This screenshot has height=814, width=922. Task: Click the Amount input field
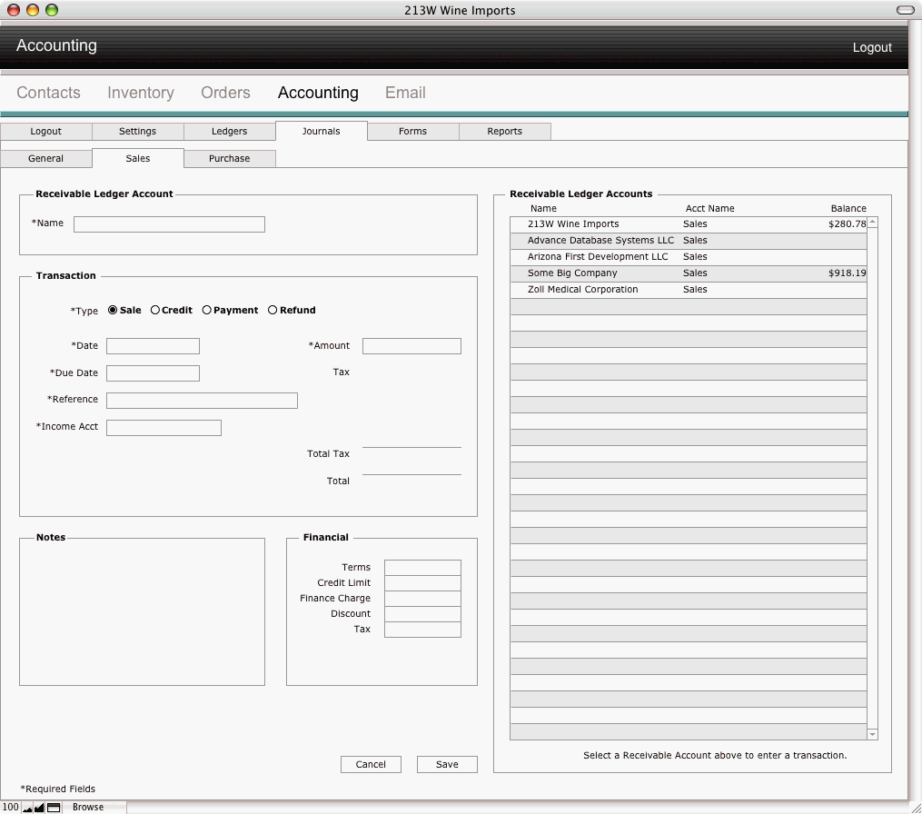(x=411, y=346)
